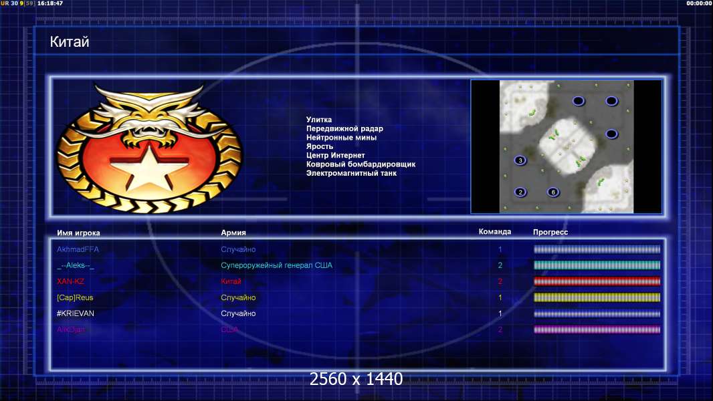713x401 pixels.
Task: Click 'Передвижной радар' in the unit list
Action: click(344, 128)
